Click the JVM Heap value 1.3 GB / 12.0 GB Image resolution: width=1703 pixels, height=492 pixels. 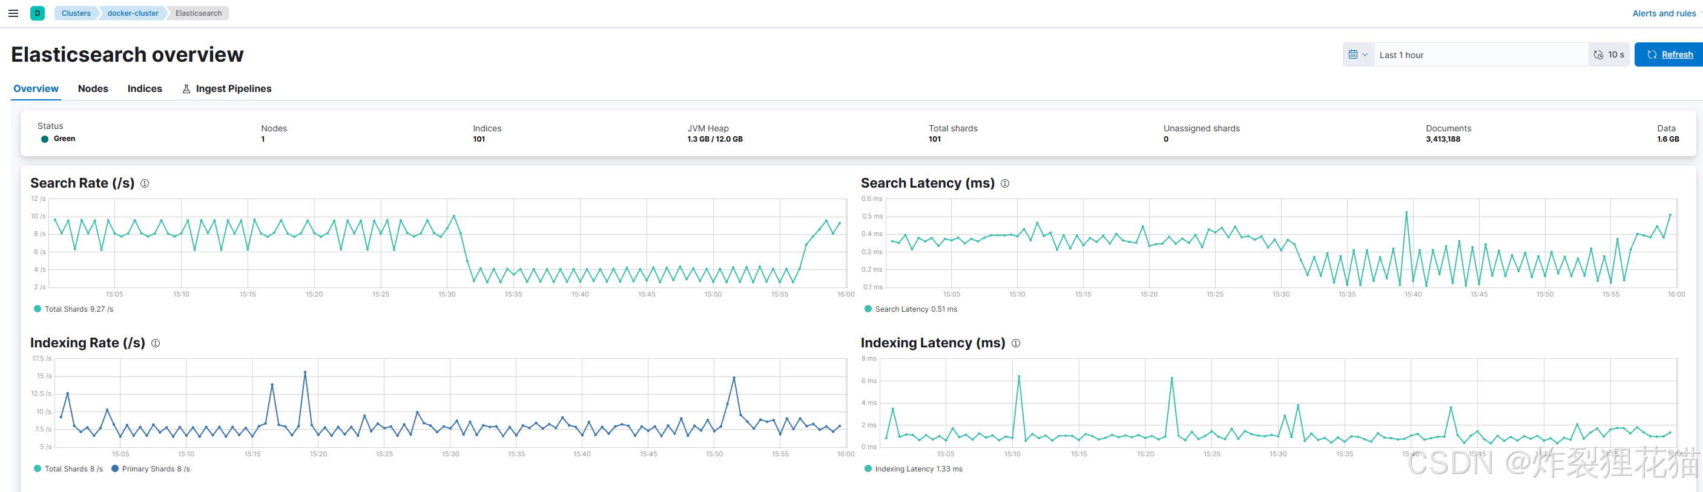click(x=714, y=139)
